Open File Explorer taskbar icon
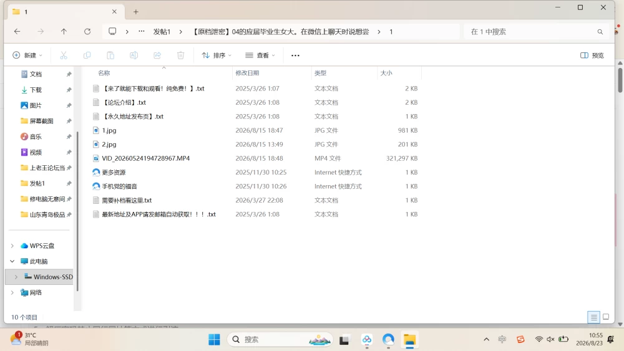Viewport: 624px width, 351px height. click(x=409, y=340)
